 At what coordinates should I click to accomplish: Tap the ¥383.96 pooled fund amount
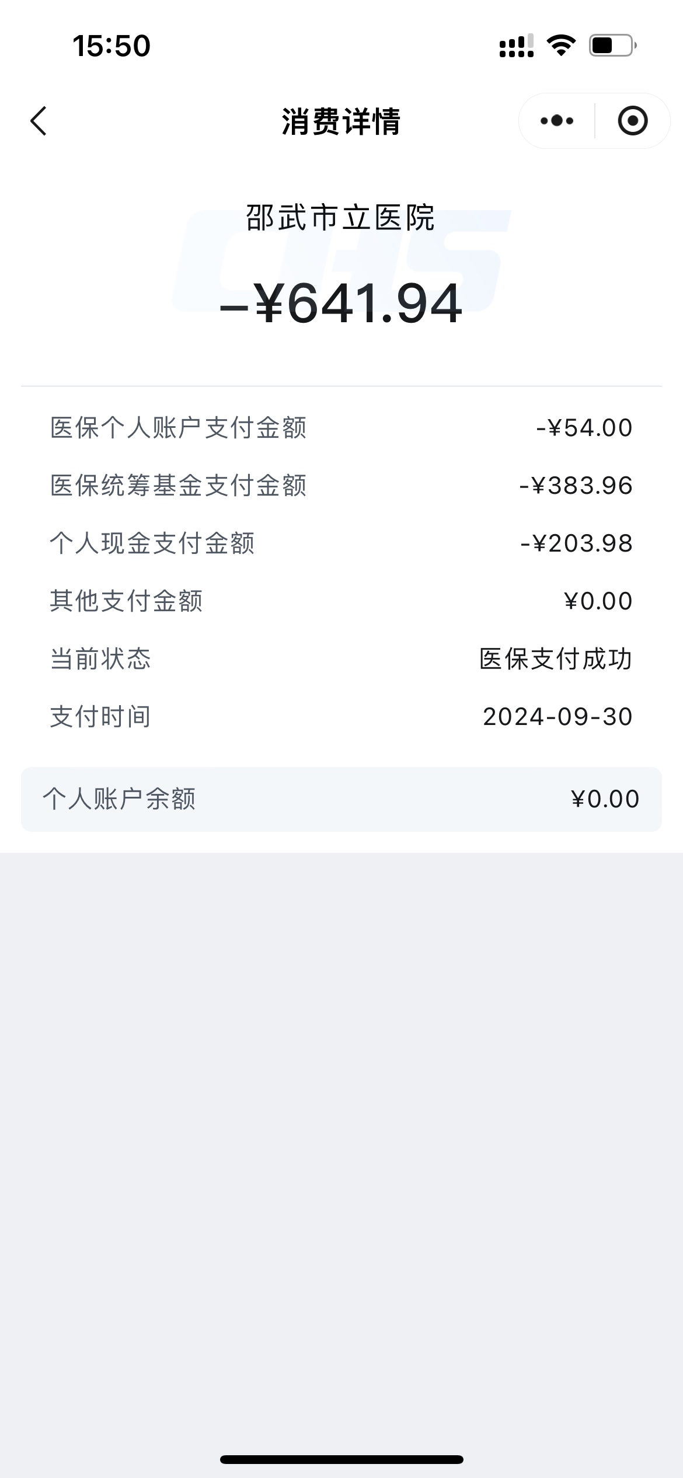(576, 486)
